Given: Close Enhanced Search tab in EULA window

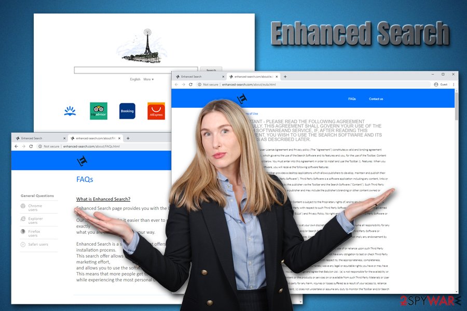Looking at the screenshot, I should click(223, 77).
